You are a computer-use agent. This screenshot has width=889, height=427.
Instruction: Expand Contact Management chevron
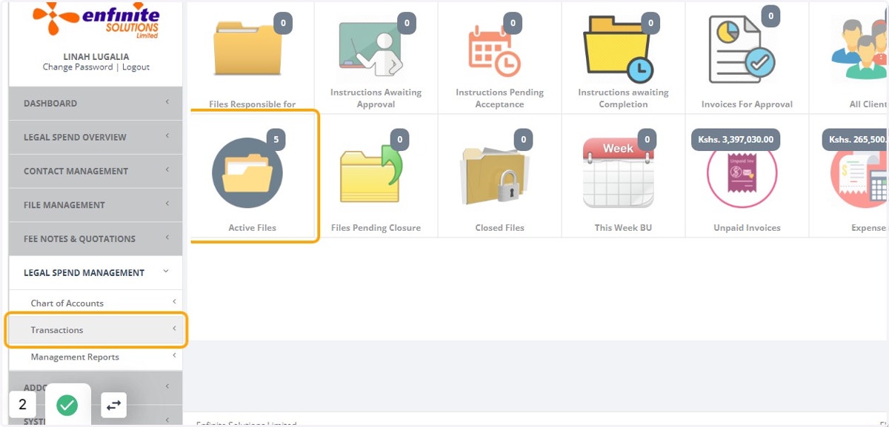[167, 170]
